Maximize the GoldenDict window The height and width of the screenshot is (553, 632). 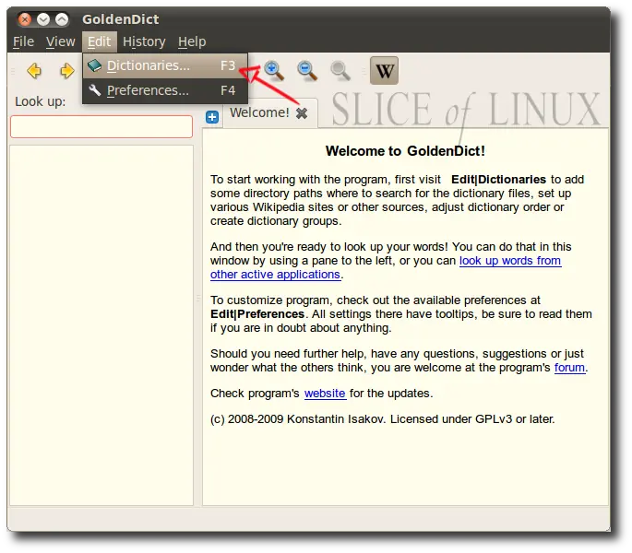(x=62, y=19)
